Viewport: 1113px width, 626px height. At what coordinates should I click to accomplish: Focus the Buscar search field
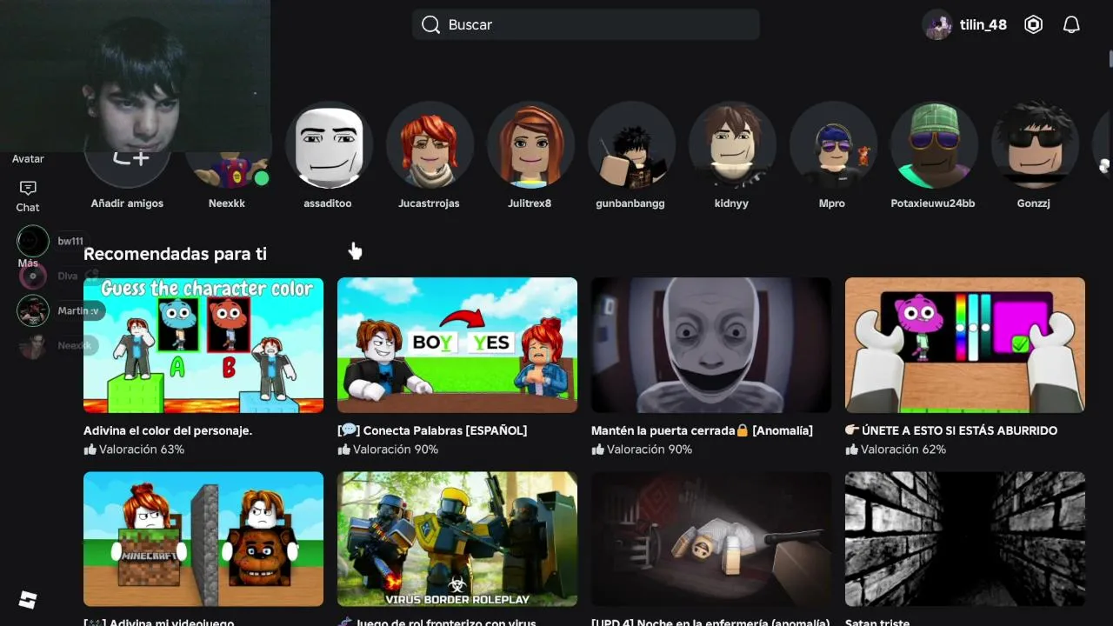tap(586, 24)
